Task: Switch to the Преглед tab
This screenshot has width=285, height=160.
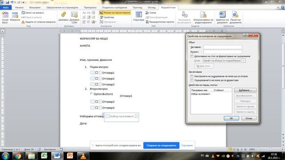Action: click(x=138, y=8)
